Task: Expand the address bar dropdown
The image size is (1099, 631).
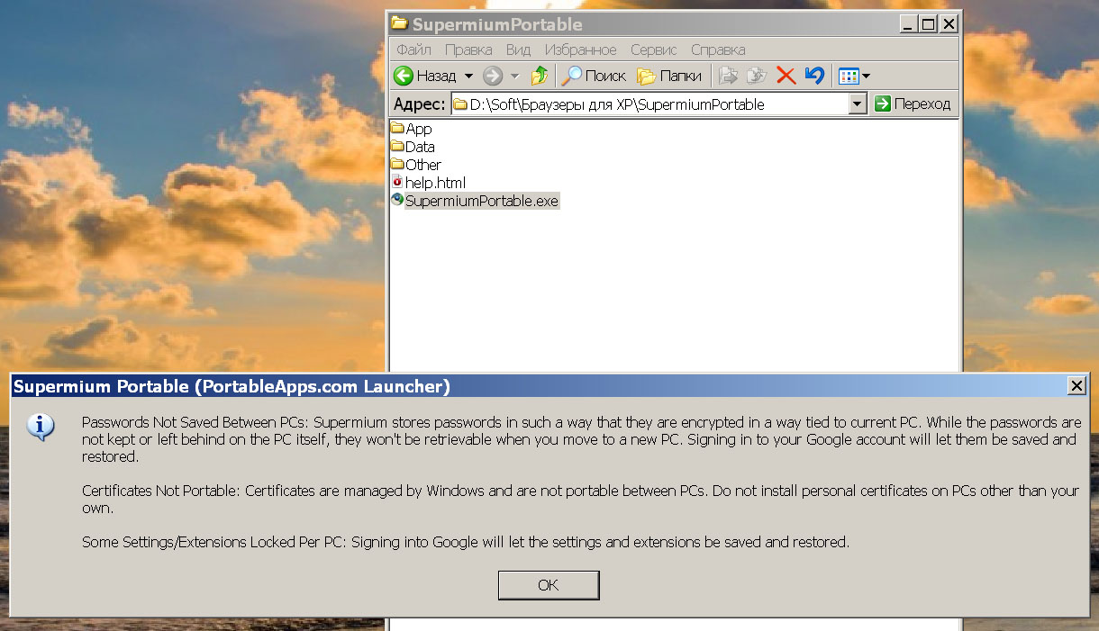Action: 858,104
